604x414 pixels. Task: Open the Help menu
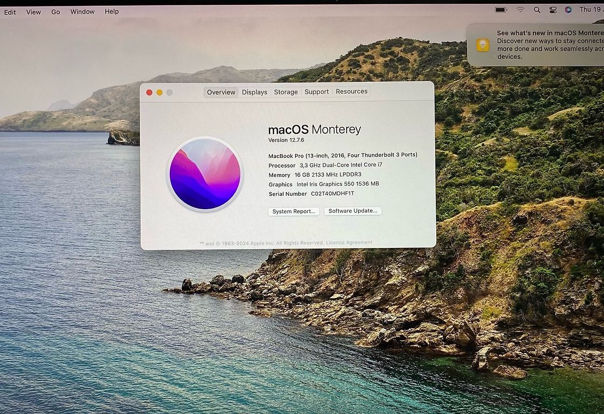click(112, 11)
